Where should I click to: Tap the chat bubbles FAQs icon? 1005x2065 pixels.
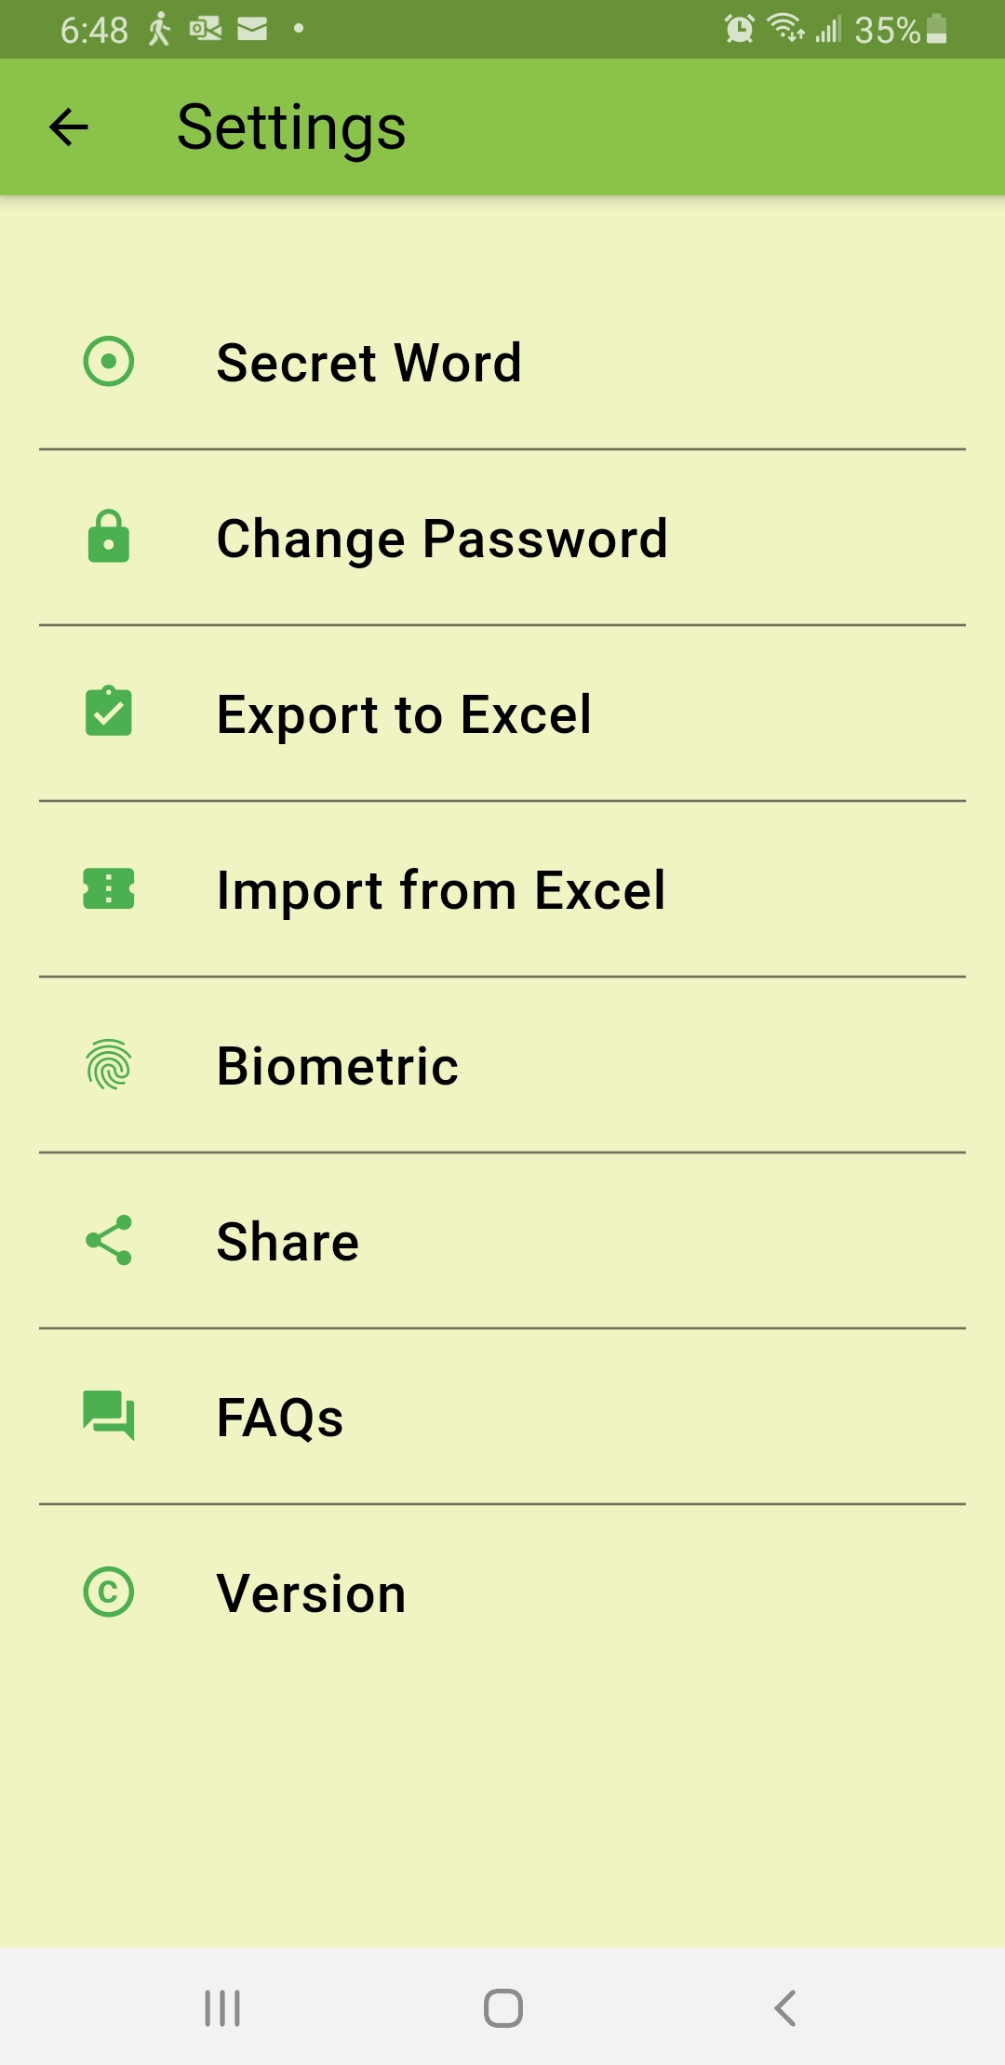point(109,1416)
